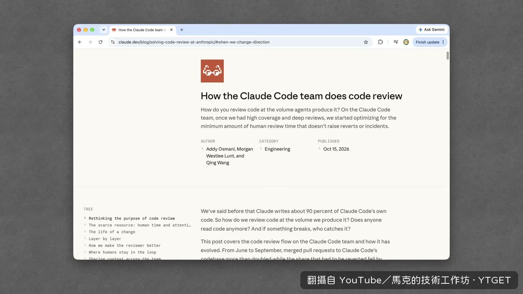The width and height of the screenshot is (523, 294).
Task: Open a new tab with the plus icon
Action: [x=182, y=30]
